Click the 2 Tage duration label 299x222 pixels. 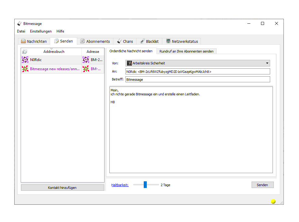(x=165, y=185)
